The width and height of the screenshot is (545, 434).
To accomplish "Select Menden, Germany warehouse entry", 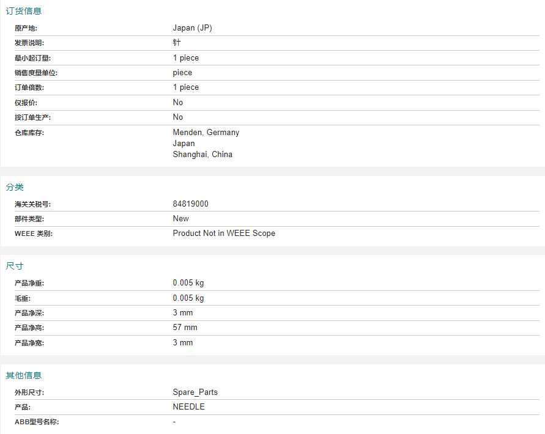I will [x=206, y=133].
